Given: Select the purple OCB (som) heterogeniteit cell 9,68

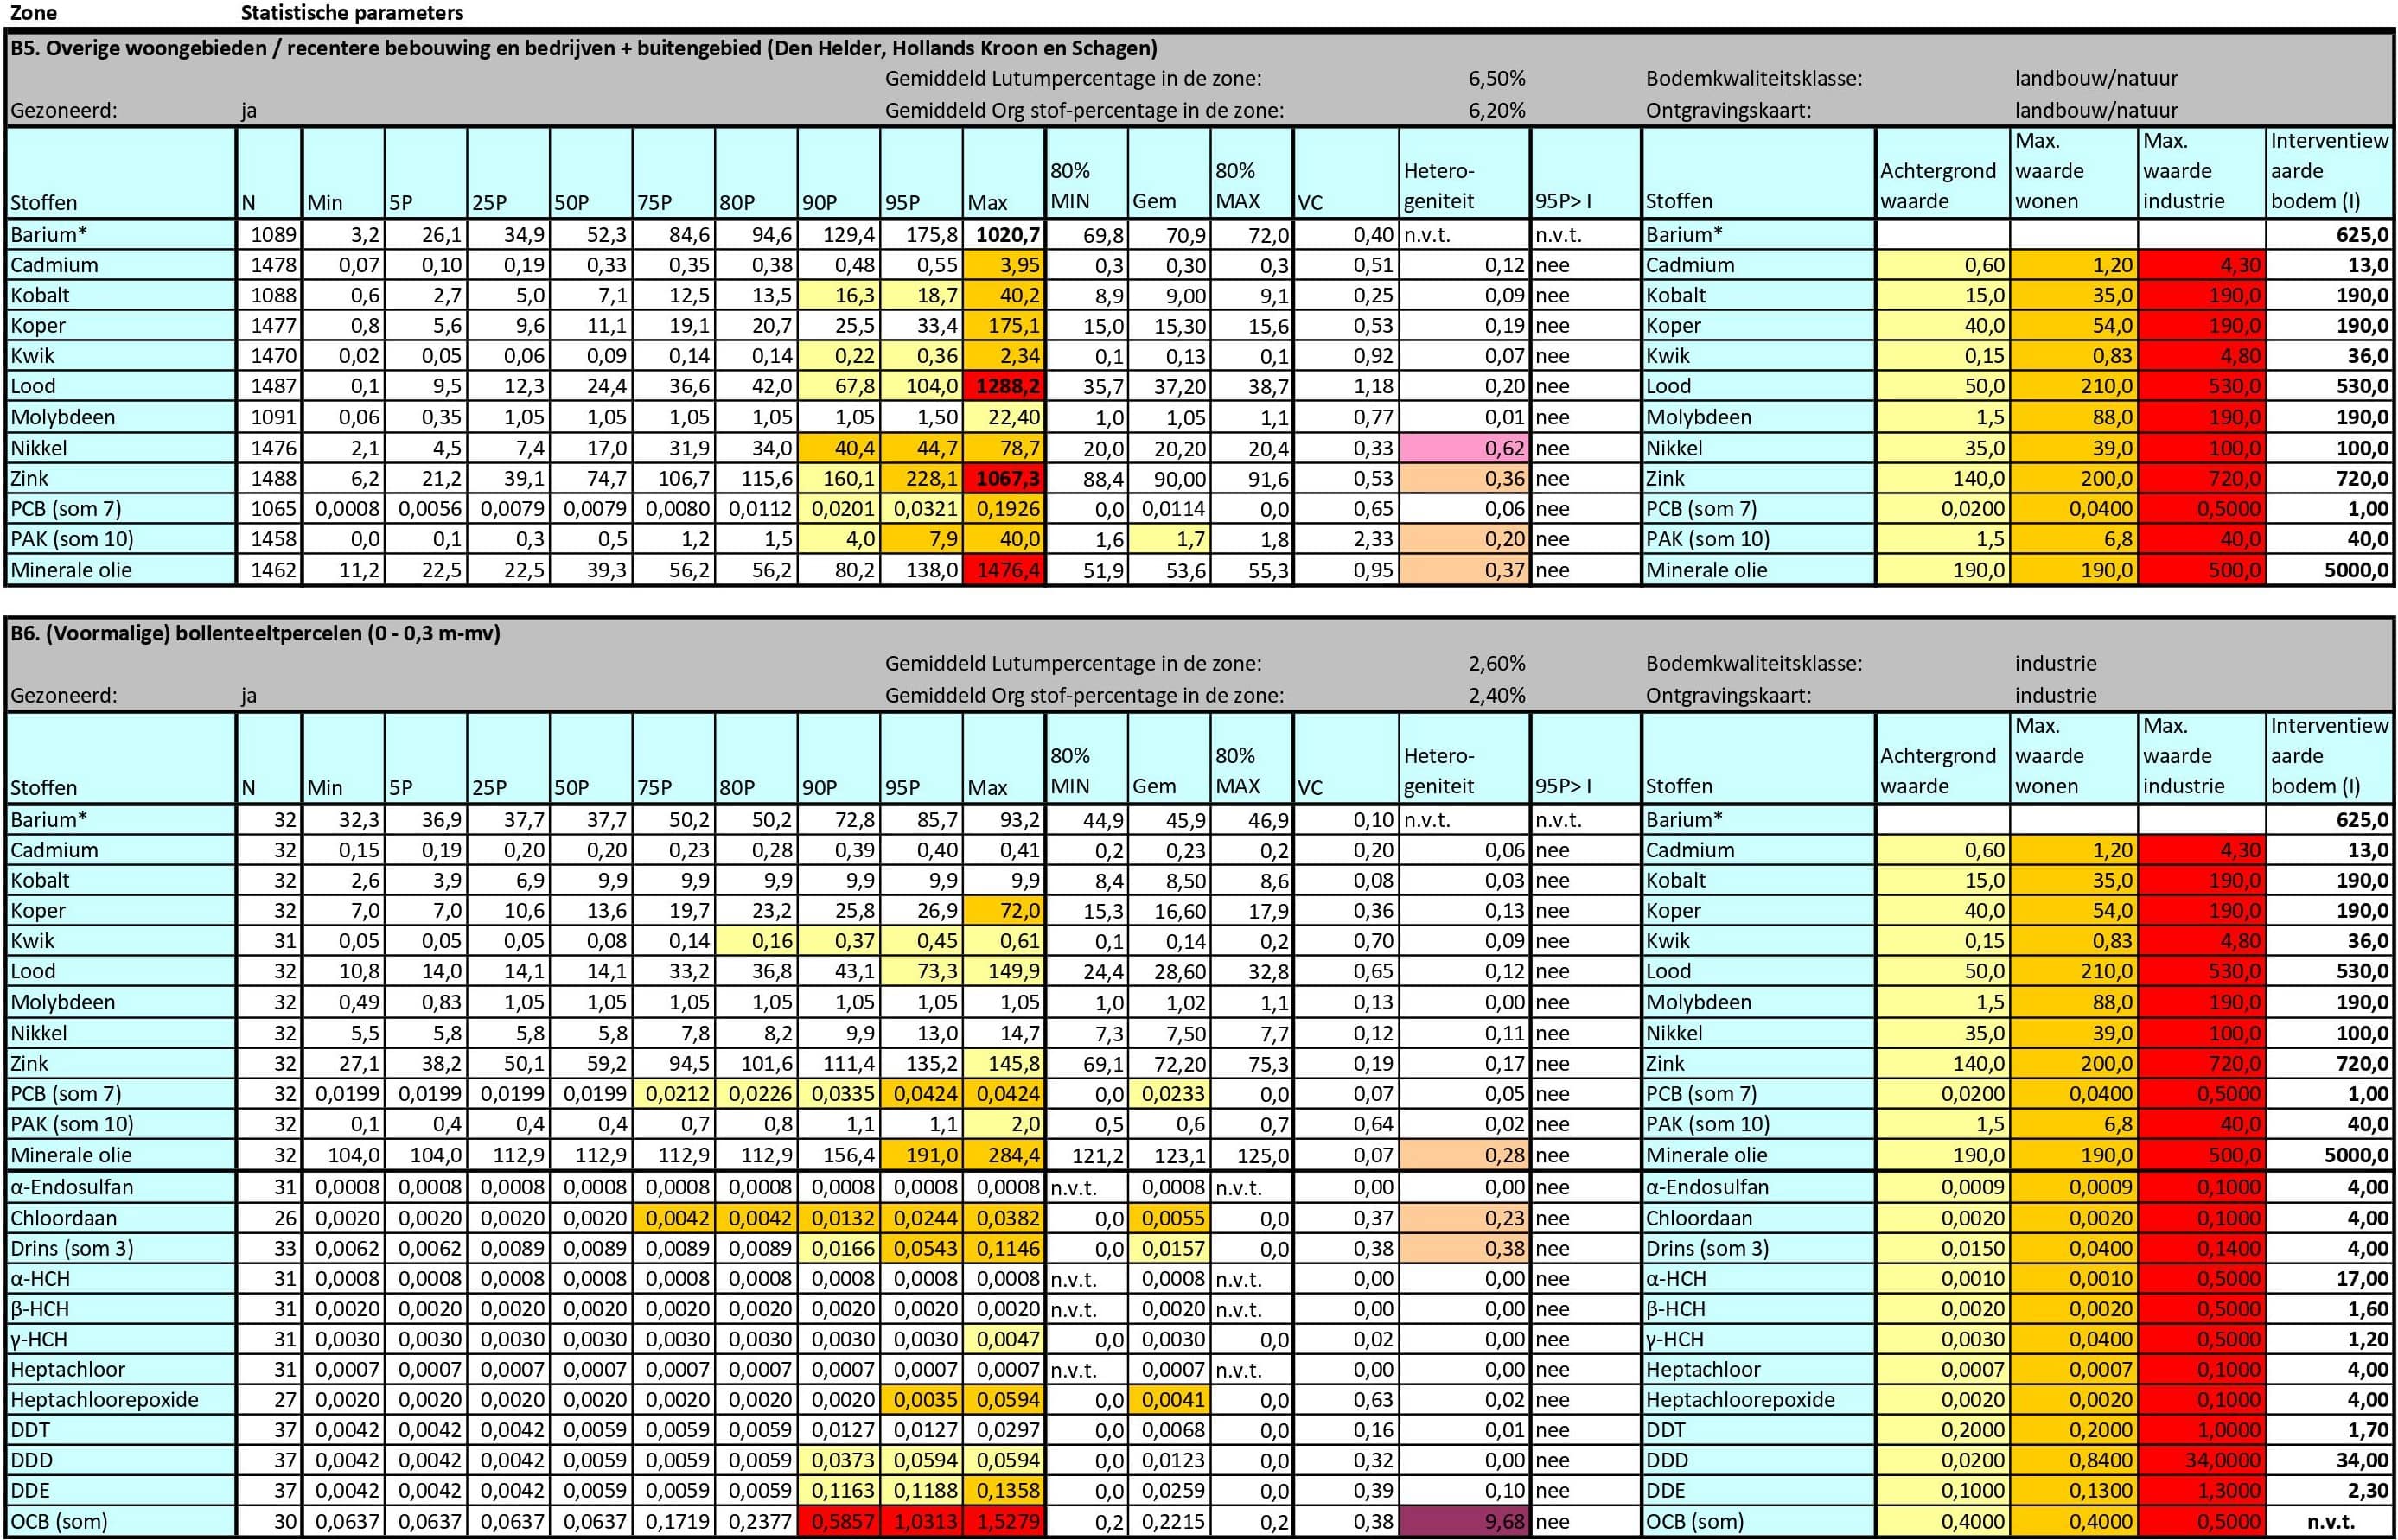Looking at the screenshot, I should pyautogui.click(x=1465, y=1521).
